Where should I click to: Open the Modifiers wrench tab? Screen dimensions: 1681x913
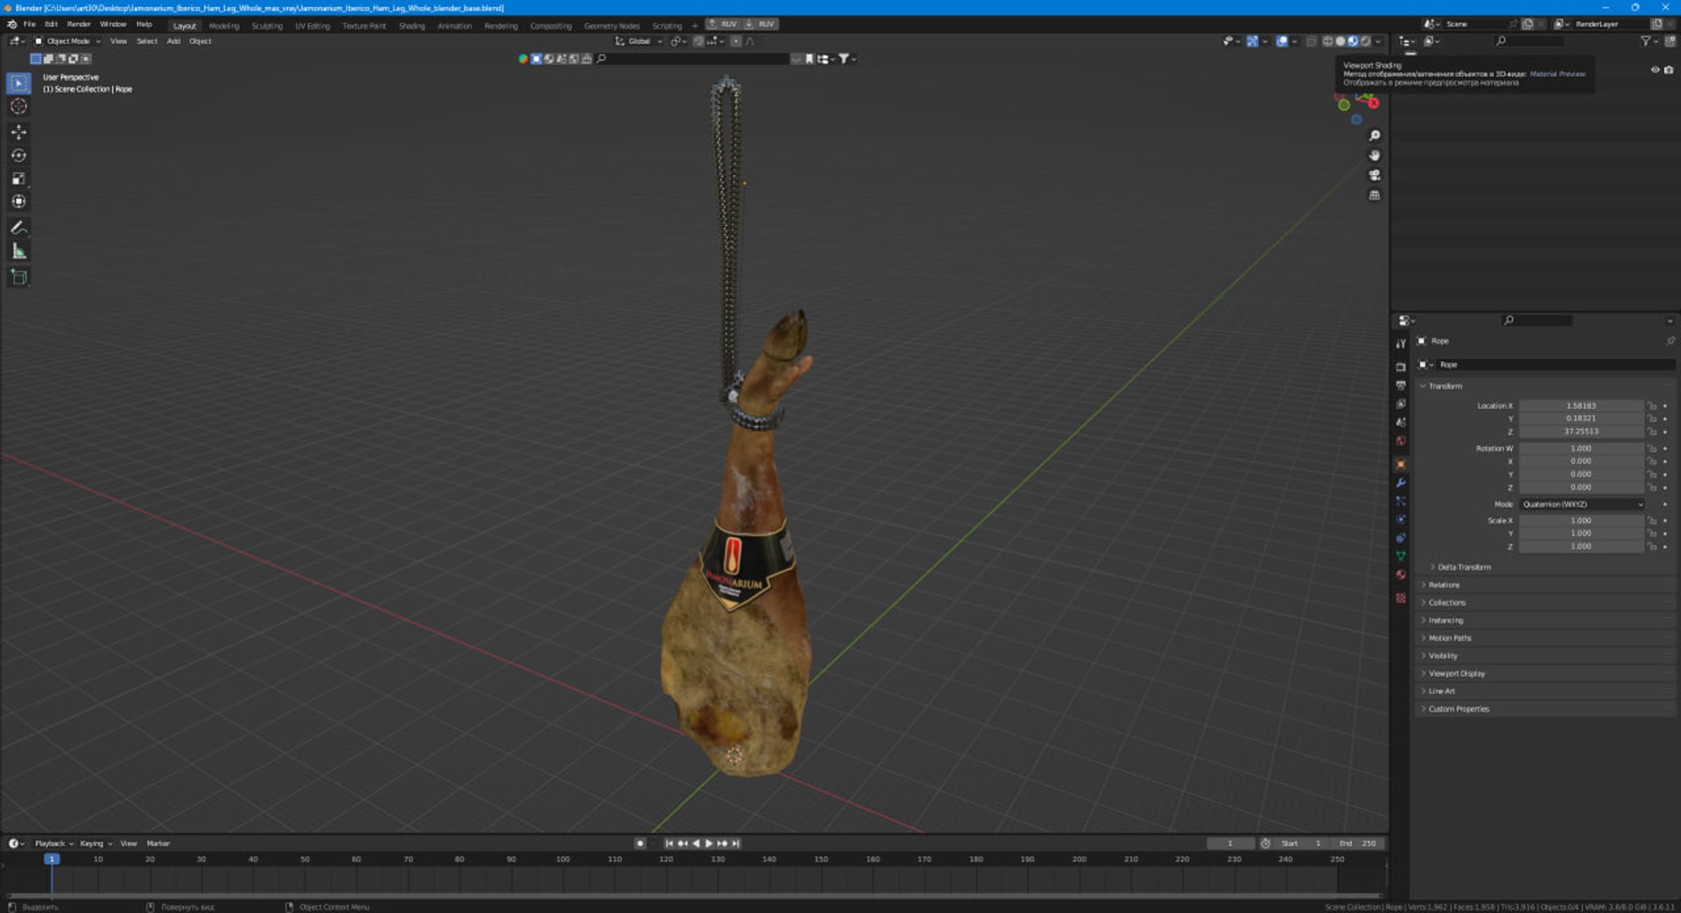(x=1401, y=482)
